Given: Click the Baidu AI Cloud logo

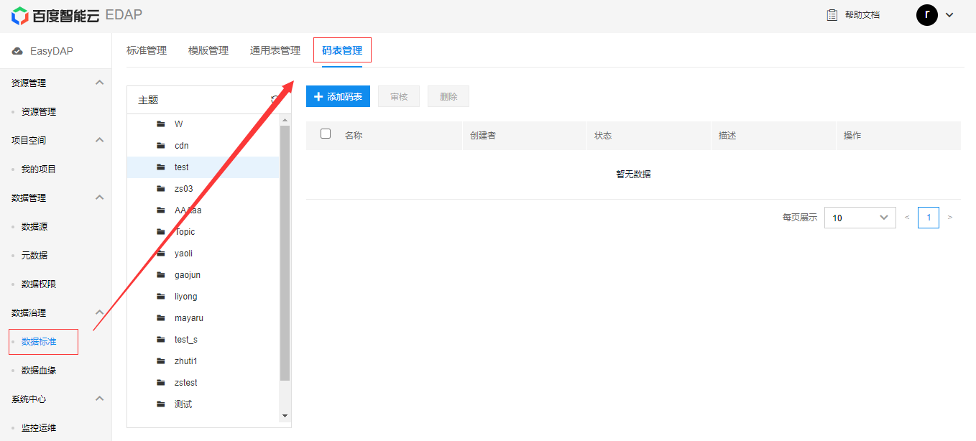Looking at the screenshot, I should pos(20,15).
